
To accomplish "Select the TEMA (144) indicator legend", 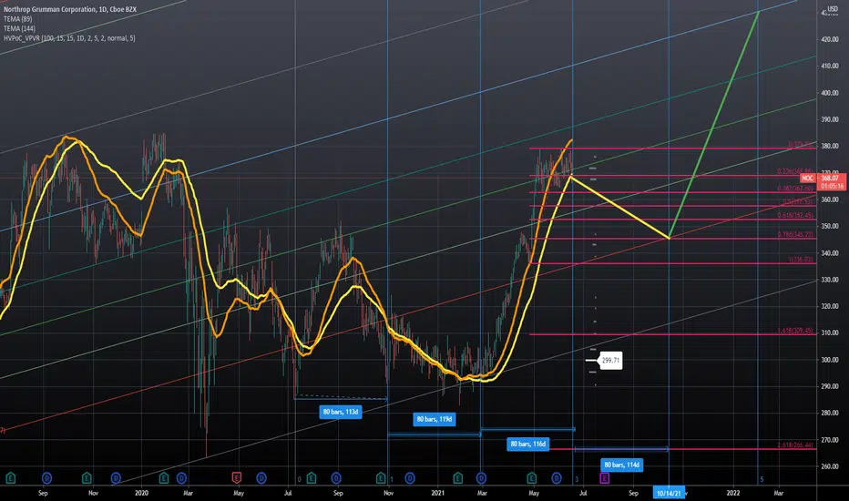I will coord(19,28).
